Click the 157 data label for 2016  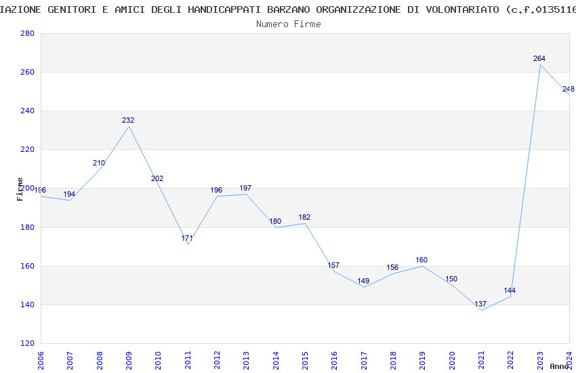333,265
